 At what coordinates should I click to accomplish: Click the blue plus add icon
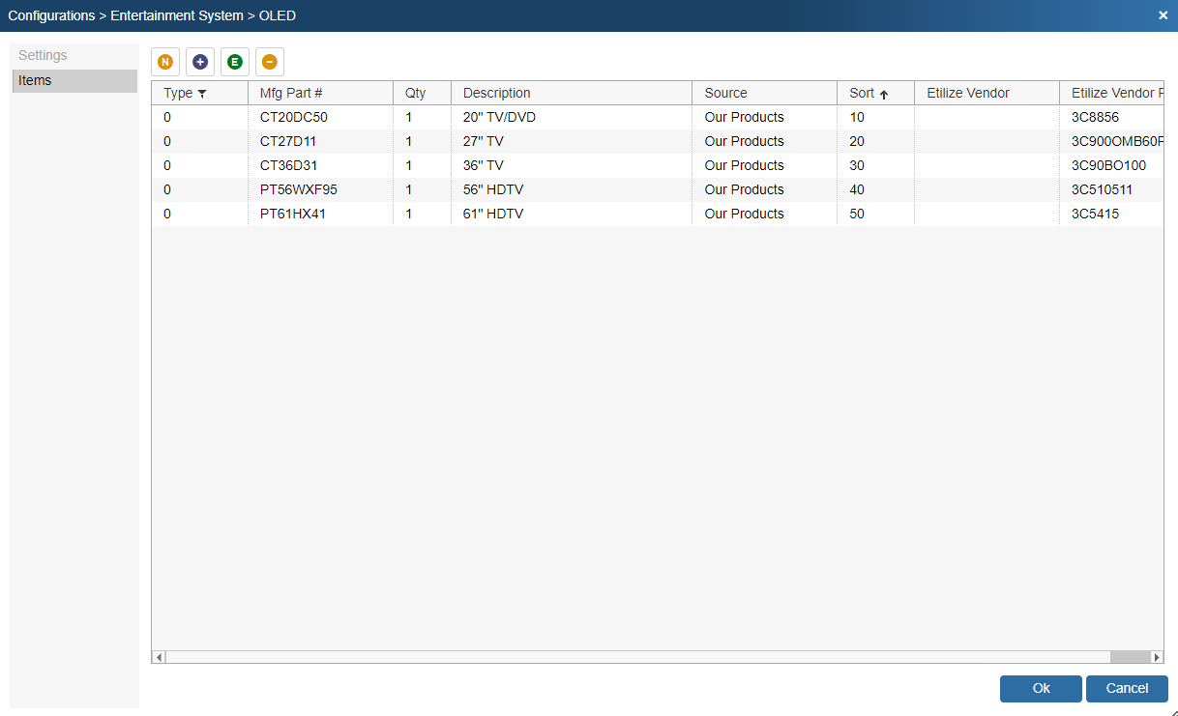(200, 62)
